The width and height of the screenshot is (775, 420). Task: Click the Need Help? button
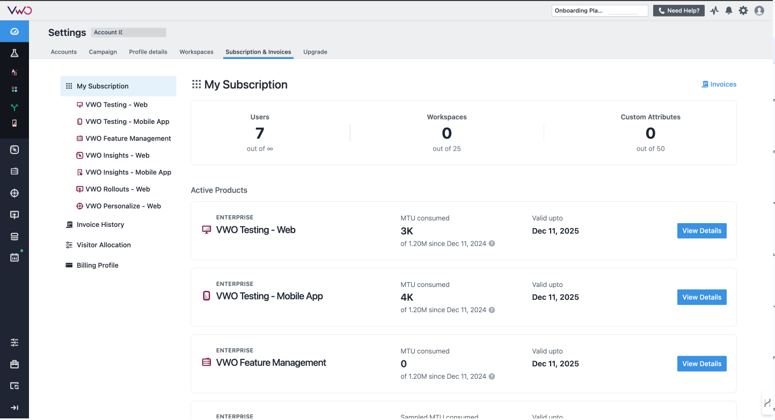click(678, 11)
